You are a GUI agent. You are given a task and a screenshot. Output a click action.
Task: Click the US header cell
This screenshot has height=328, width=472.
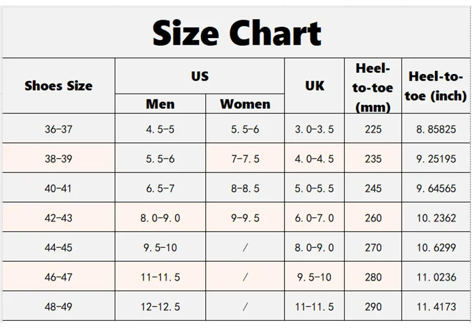point(200,76)
